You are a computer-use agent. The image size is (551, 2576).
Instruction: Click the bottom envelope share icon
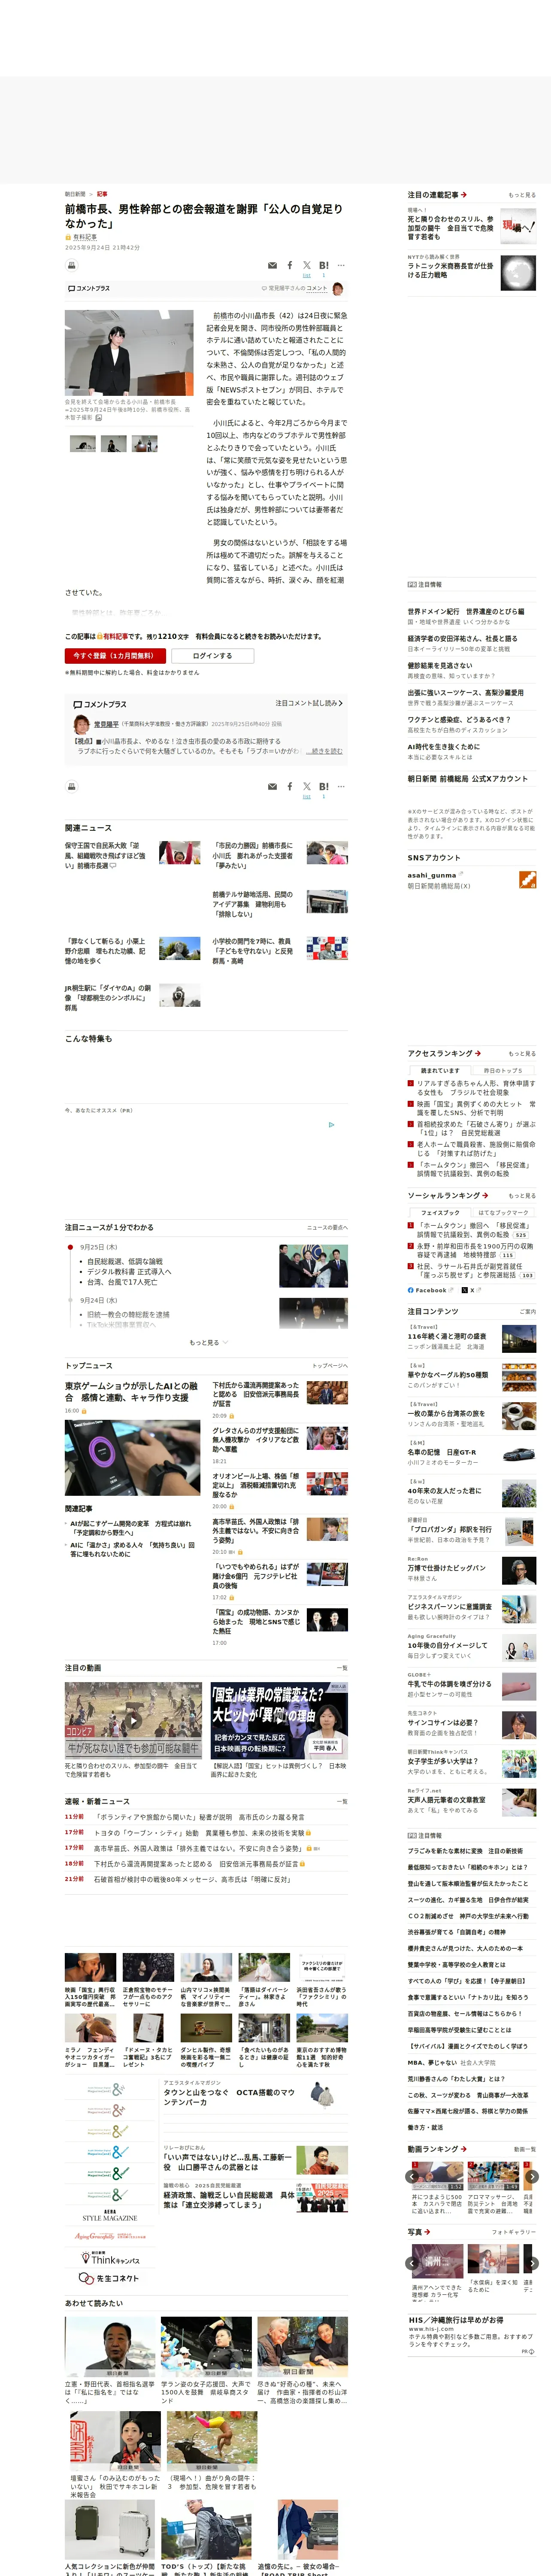point(272,787)
